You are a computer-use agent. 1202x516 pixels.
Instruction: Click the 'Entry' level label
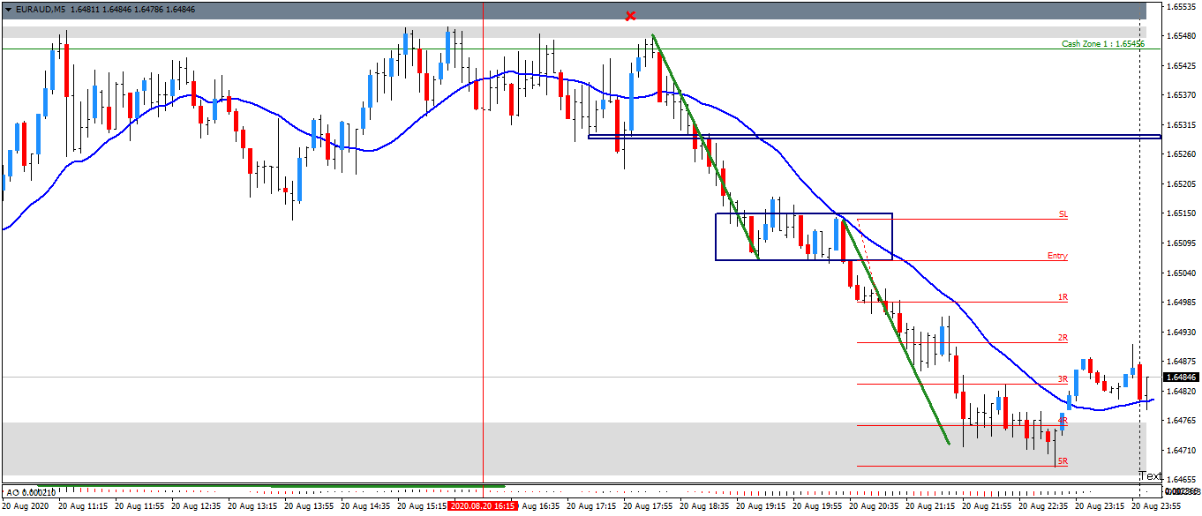tap(1057, 256)
